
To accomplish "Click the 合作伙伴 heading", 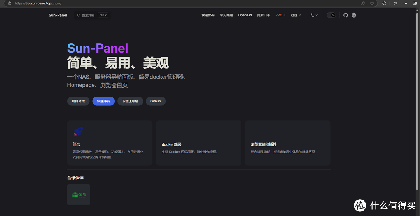I will pos(75,178).
